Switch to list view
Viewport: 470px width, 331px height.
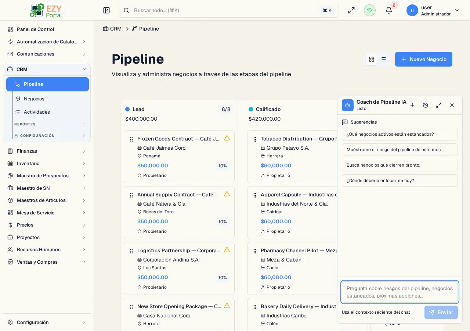tap(383, 59)
